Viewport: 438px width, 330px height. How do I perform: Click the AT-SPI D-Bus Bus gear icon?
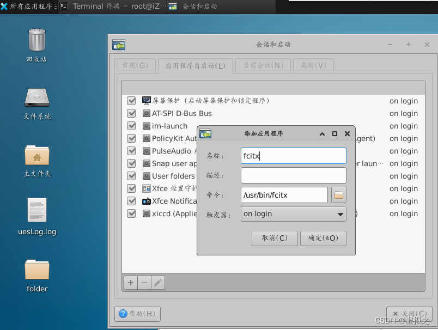[x=147, y=113]
